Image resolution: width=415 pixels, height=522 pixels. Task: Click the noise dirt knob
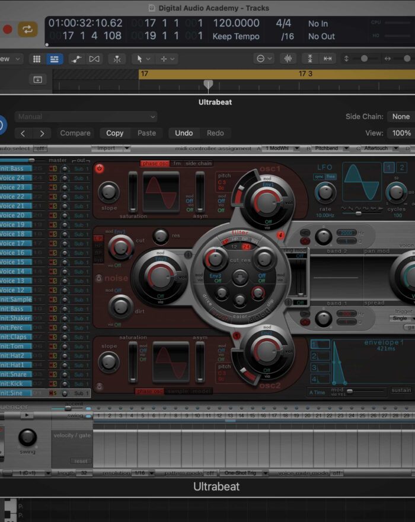pos(120,307)
